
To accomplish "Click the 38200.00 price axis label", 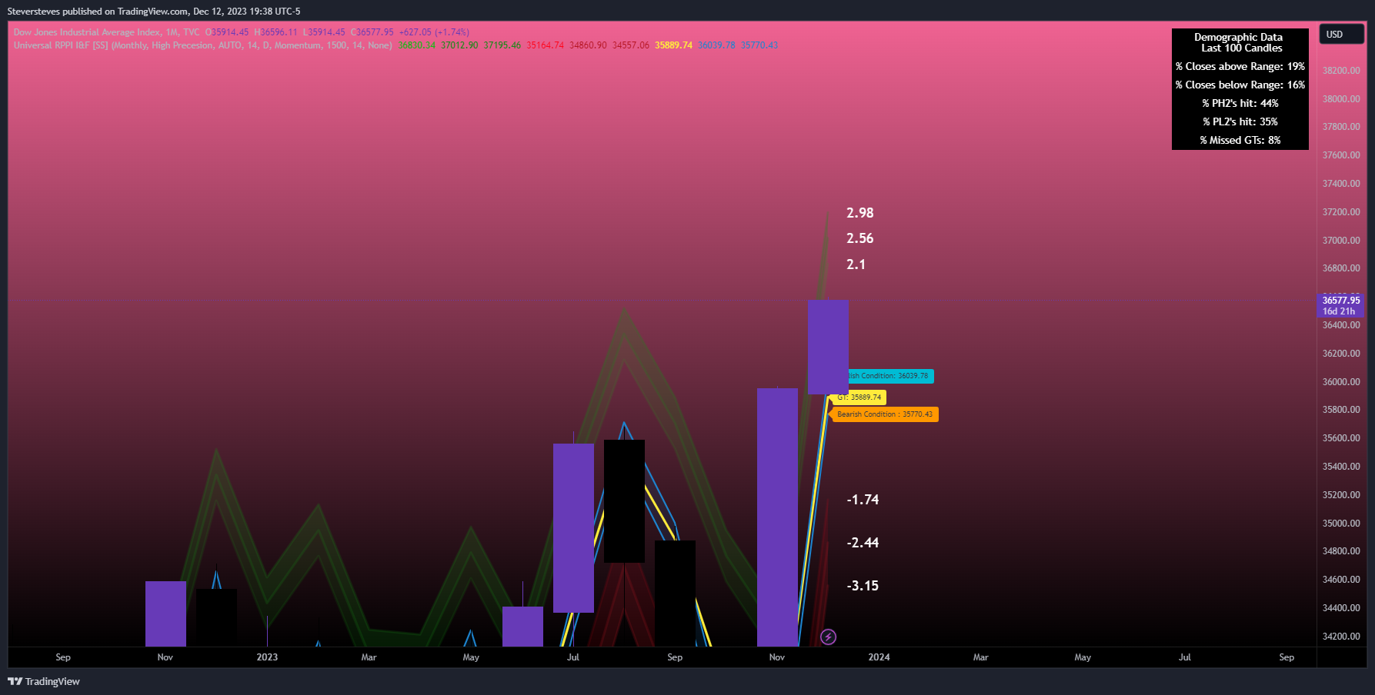I will [1341, 71].
